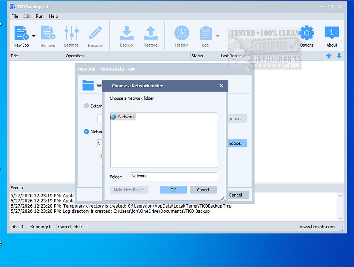
Task: Open the File menu
Action: [x=15, y=16]
